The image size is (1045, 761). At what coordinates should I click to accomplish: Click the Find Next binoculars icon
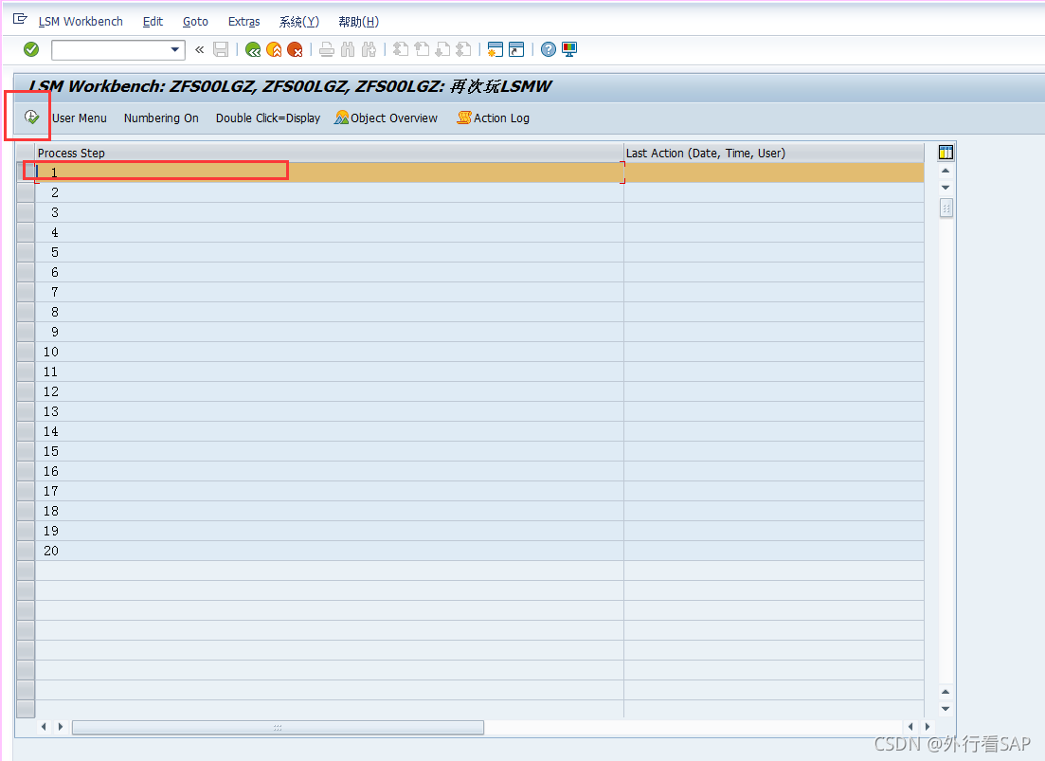[x=369, y=49]
